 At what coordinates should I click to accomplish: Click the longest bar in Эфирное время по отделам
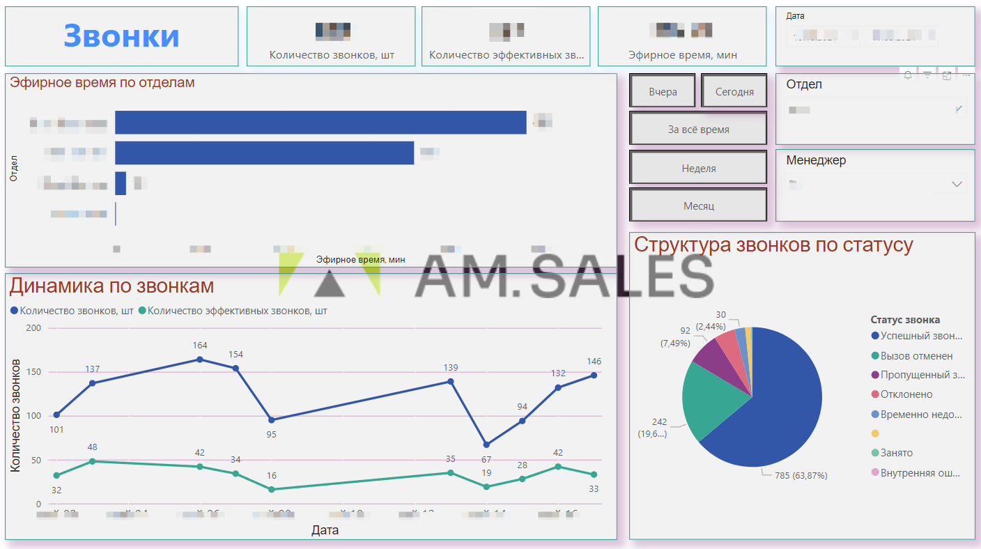click(x=320, y=122)
